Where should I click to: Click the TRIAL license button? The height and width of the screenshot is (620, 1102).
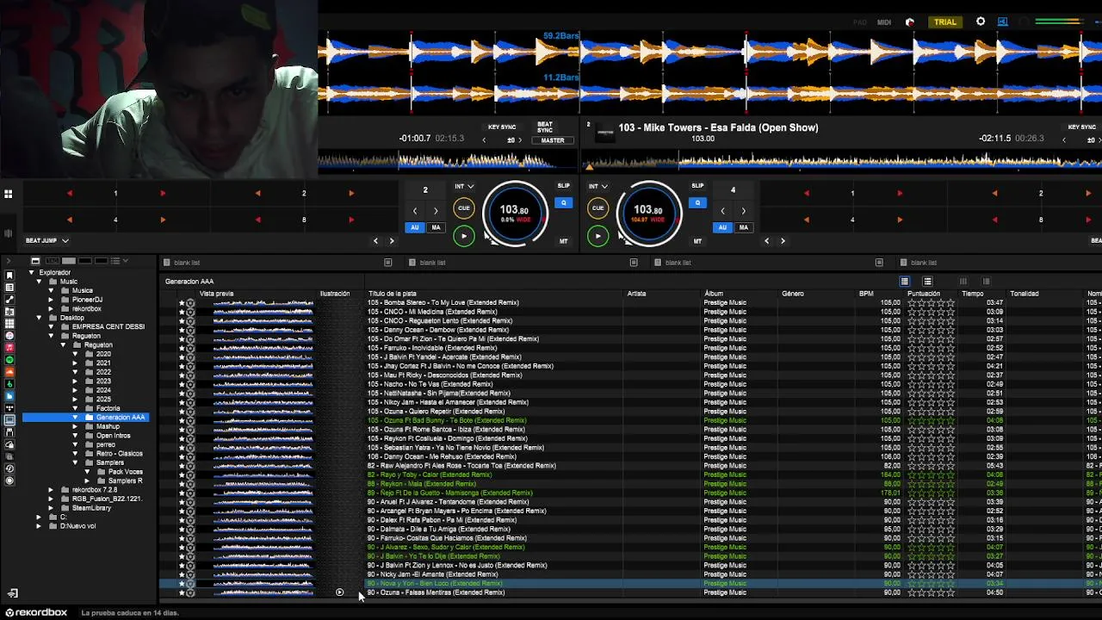(x=945, y=22)
